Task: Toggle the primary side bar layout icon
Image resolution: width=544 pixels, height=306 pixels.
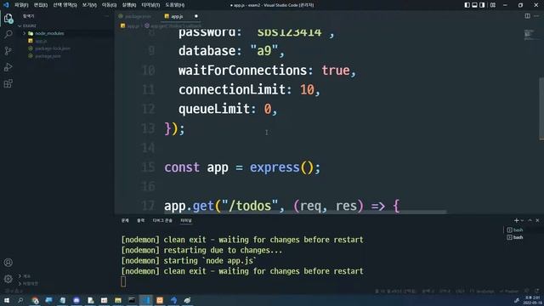Action: click(x=467, y=5)
